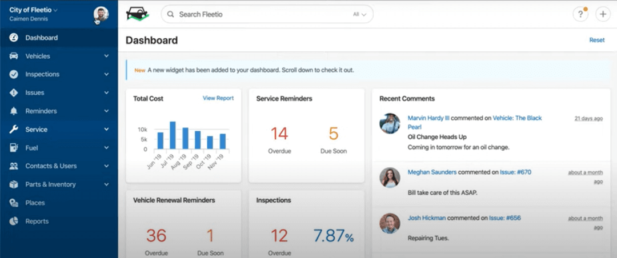Click the Contacts & Users people icon
Image resolution: width=617 pixels, height=258 pixels.
(x=14, y=166)
